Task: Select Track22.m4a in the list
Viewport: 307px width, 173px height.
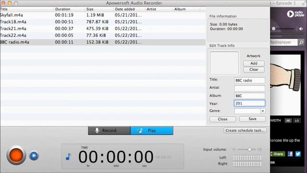Action: [x=103, y=36]
